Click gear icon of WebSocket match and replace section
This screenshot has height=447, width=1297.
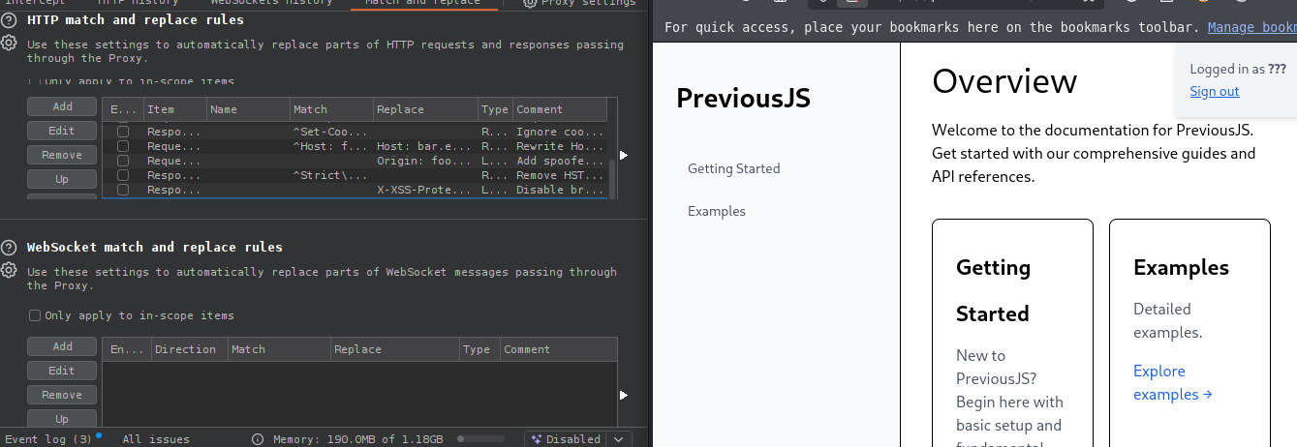coord(9,270)
